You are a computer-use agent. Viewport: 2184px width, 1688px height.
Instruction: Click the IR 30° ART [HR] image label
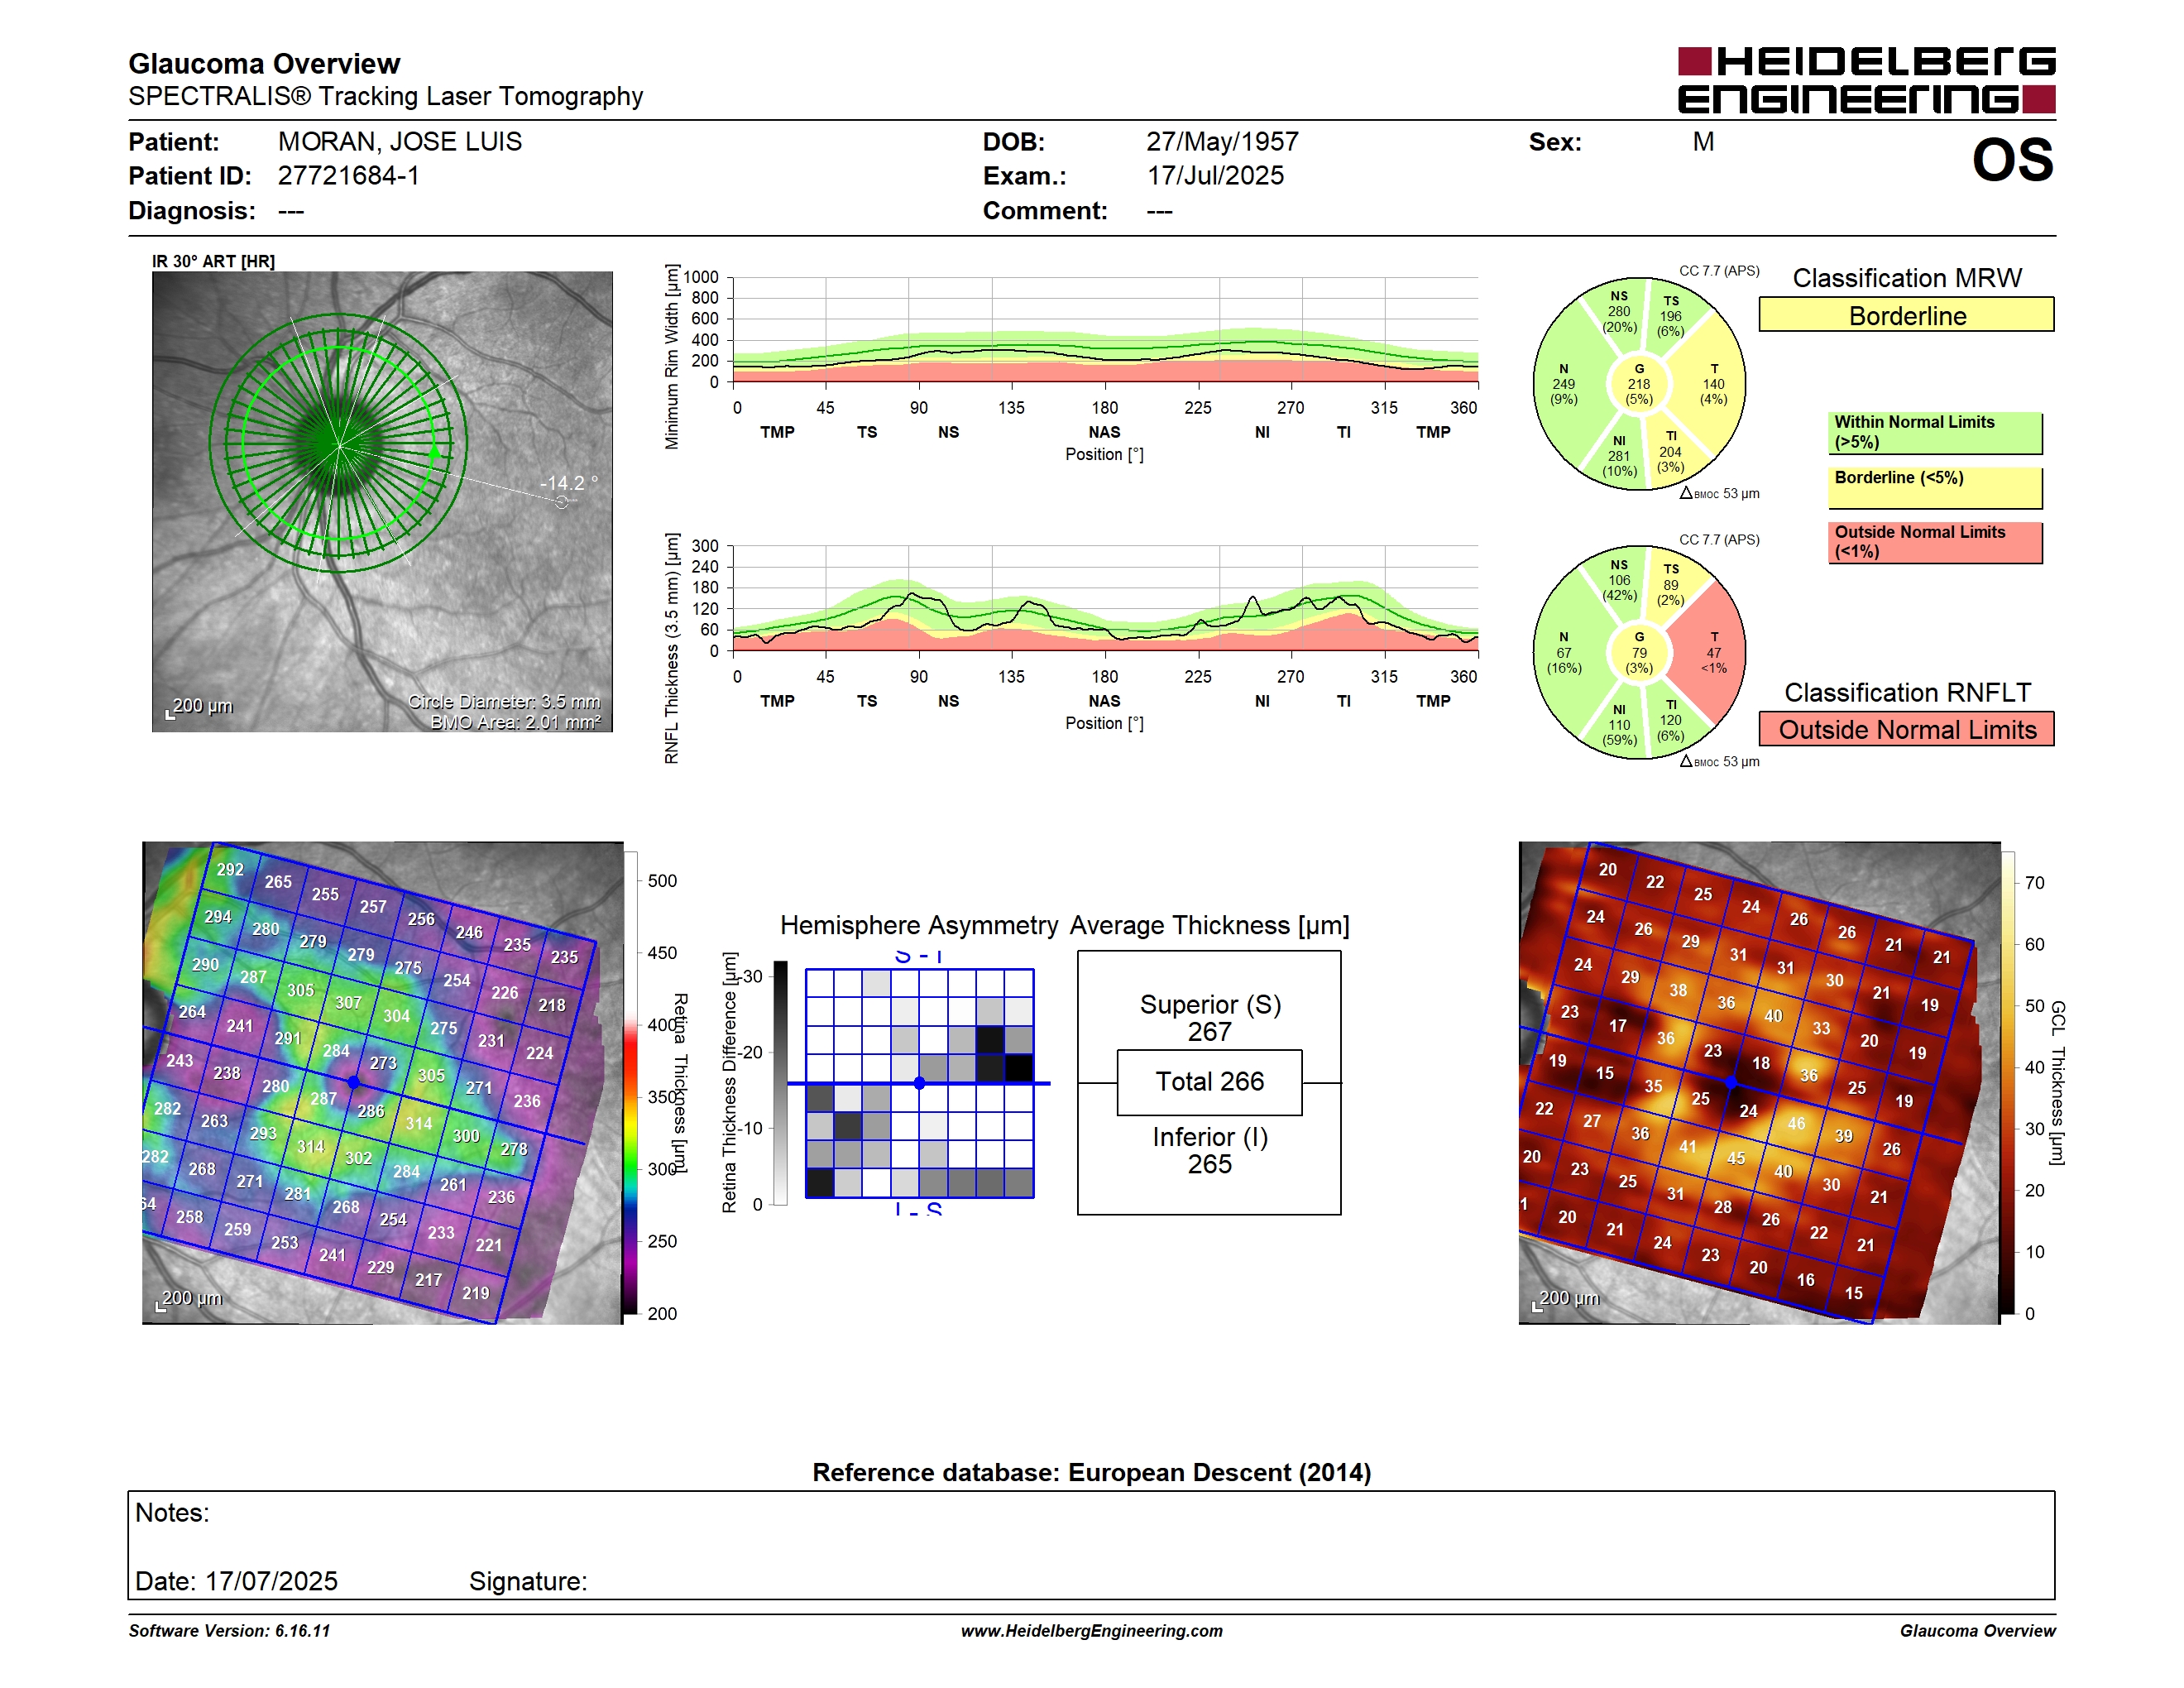point(213,261)
